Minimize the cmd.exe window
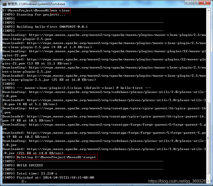Viewport: 213px width, 186px height. 188,3
